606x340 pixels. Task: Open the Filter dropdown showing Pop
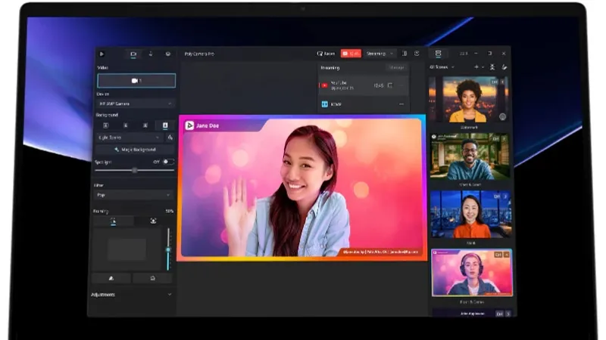click(136, 195)
